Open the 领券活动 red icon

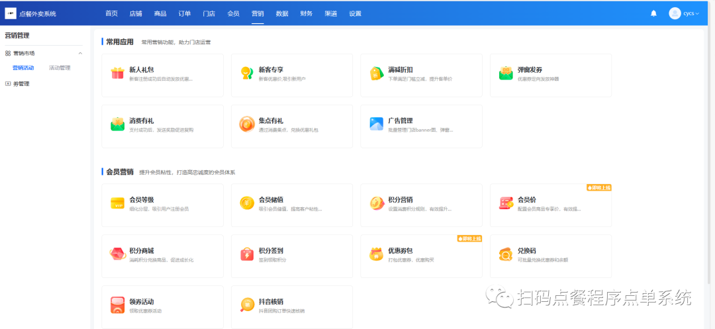point(117,305)
